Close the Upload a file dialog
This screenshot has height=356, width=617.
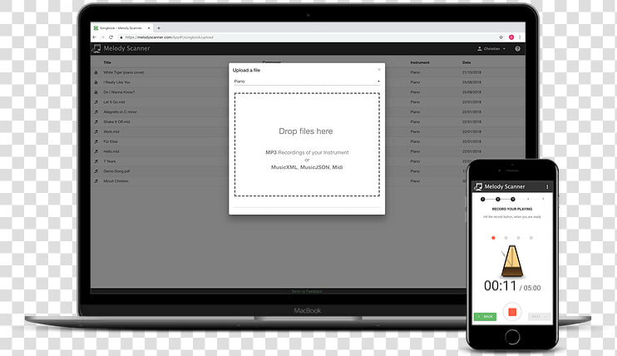coord(379,69)
